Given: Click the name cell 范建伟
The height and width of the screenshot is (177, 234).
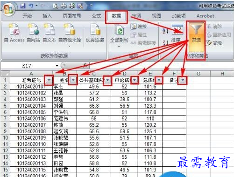Looking at the screenshot, I should point(64,119).
